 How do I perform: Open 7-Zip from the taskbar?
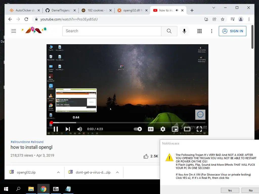tap(56, 189)
